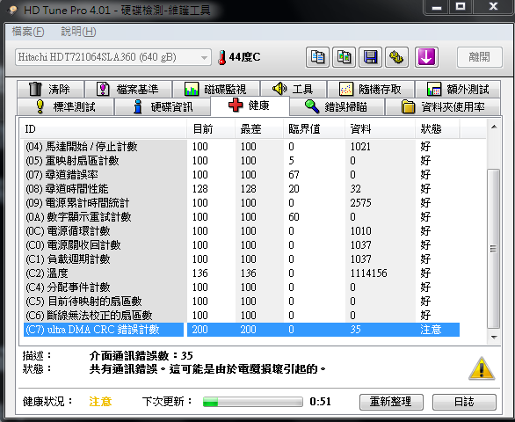Switch to the 隨機存取 tab
Viewport: 515px width, 422px height.
coord(371,89)
